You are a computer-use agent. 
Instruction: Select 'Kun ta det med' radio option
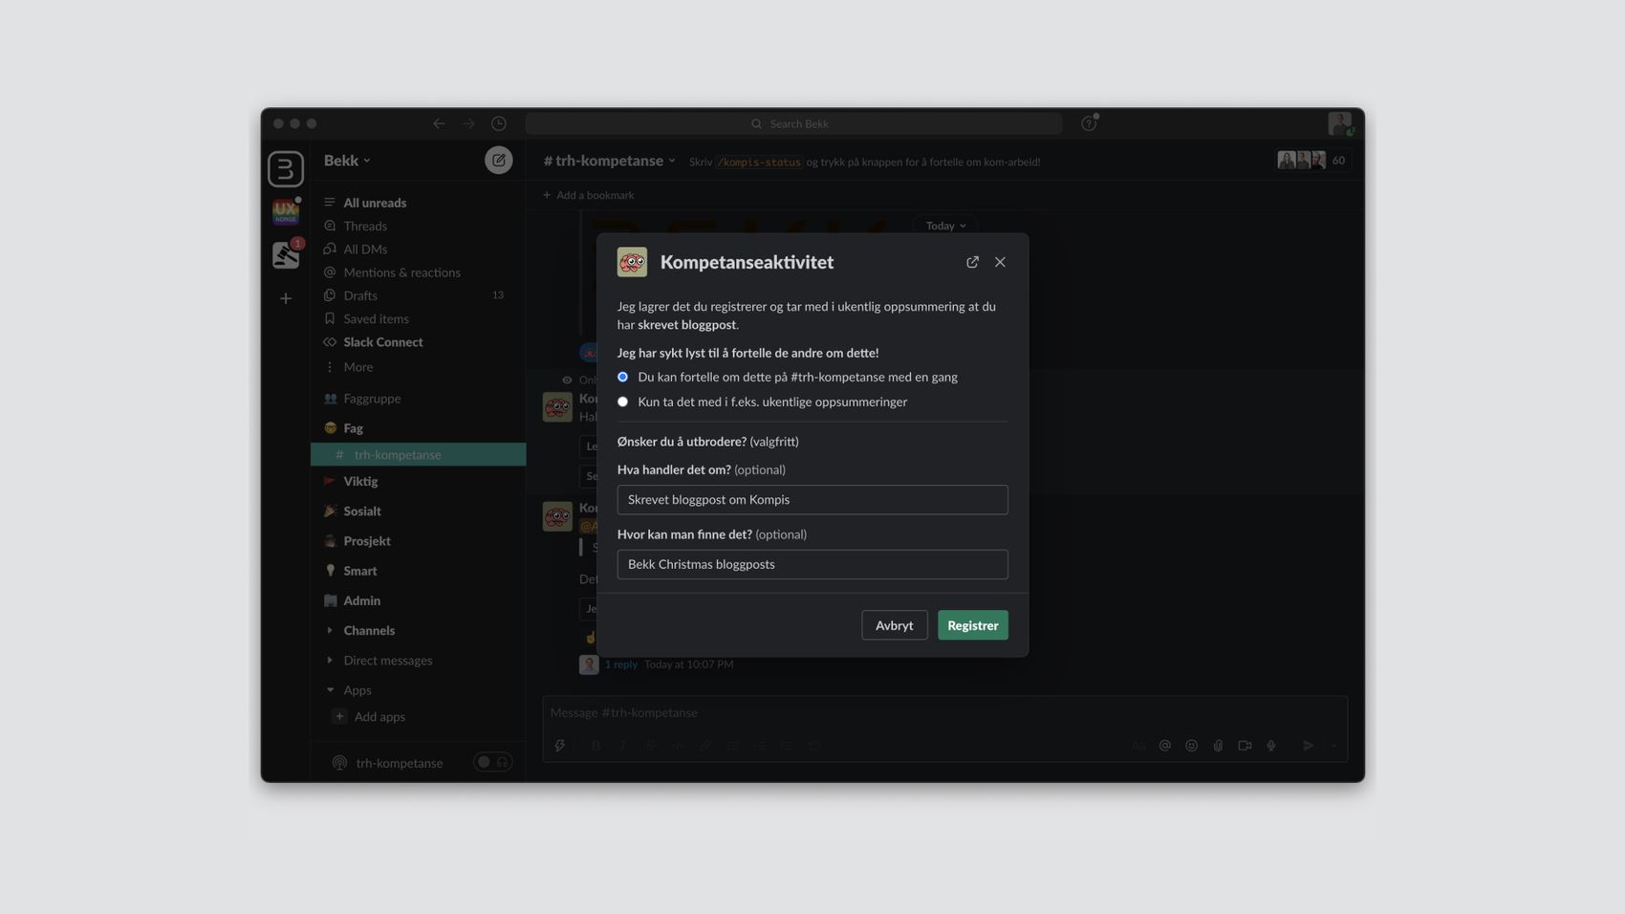(622, 402)
